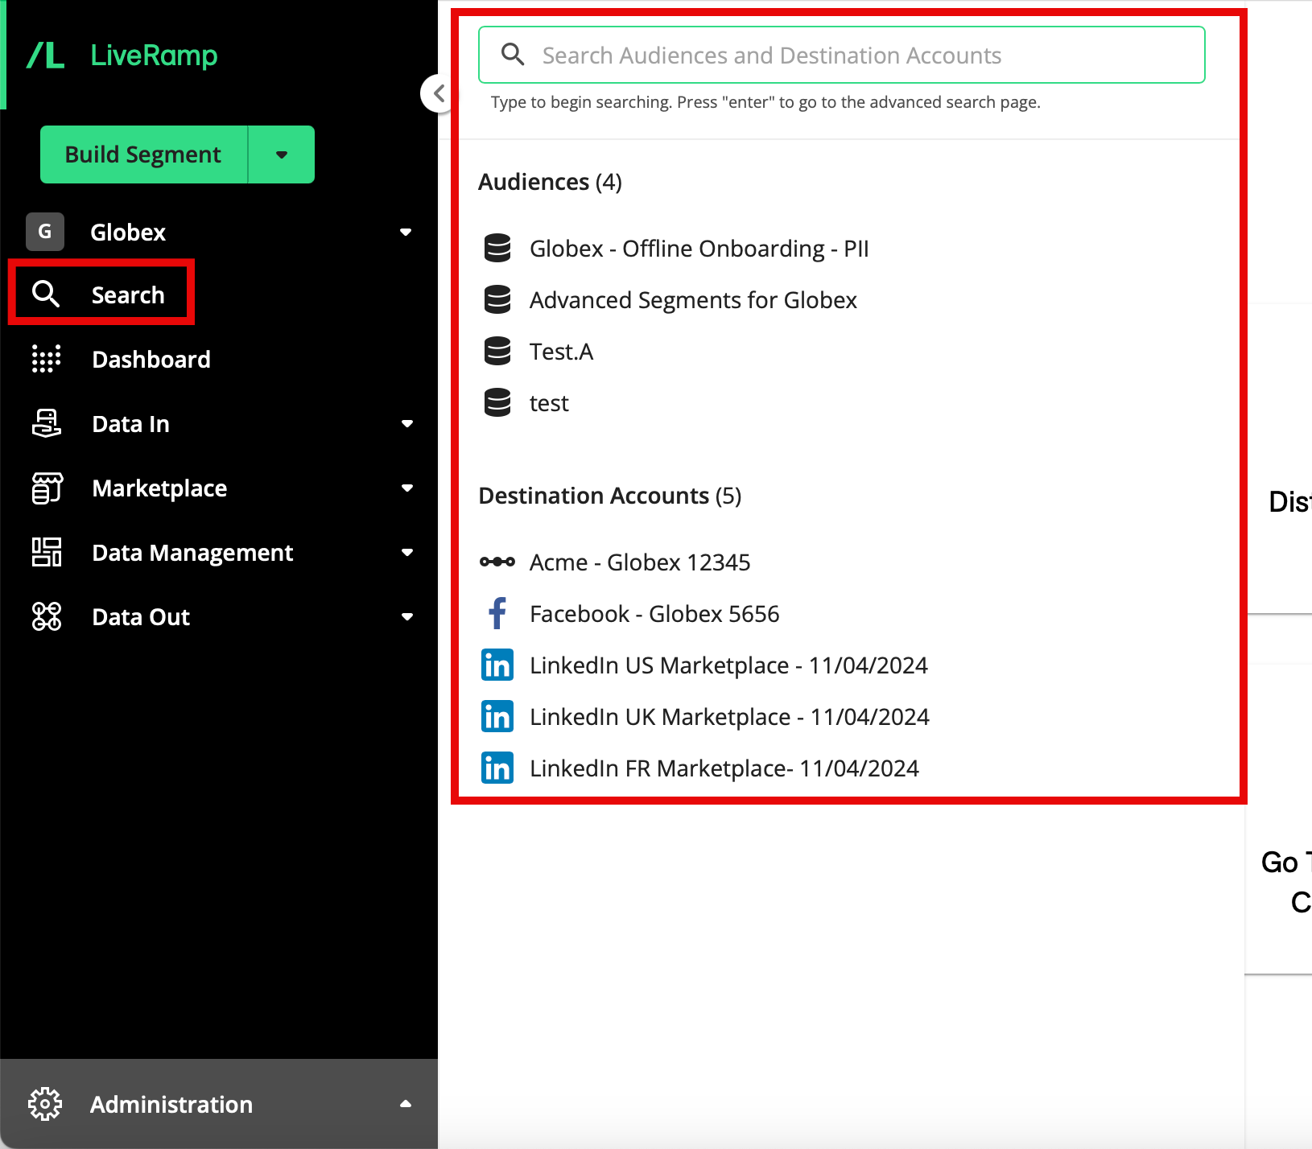Click the Acme connector icon
The width and height of the screenshot is (1312, 1149).
coord(497,562)
